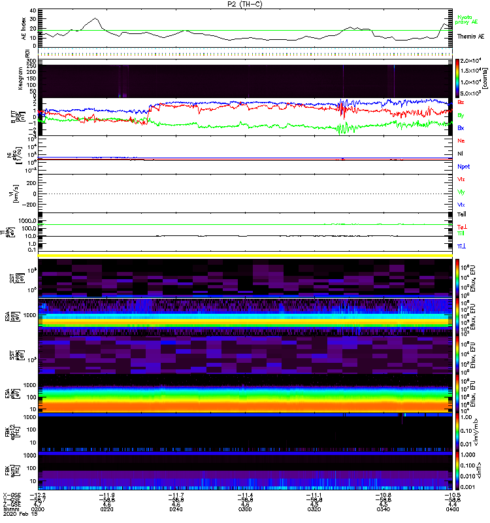Click the Keogram counts color bar
The width and height of the screenshot is (490, 523).
coord(457,78)
